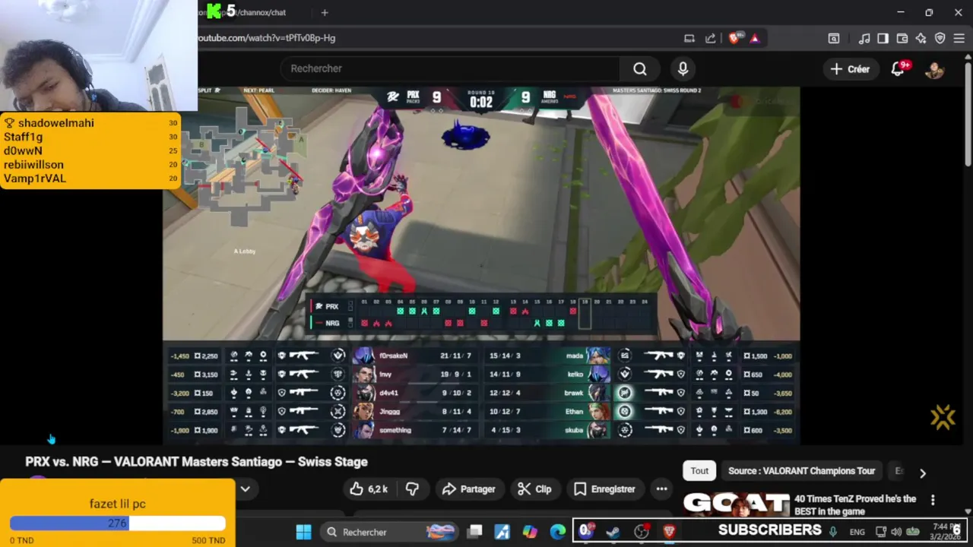Click the PRX vs. NRG video player
Image resolution: width=973 pixels, height=547 pixels.
point(481,265)
